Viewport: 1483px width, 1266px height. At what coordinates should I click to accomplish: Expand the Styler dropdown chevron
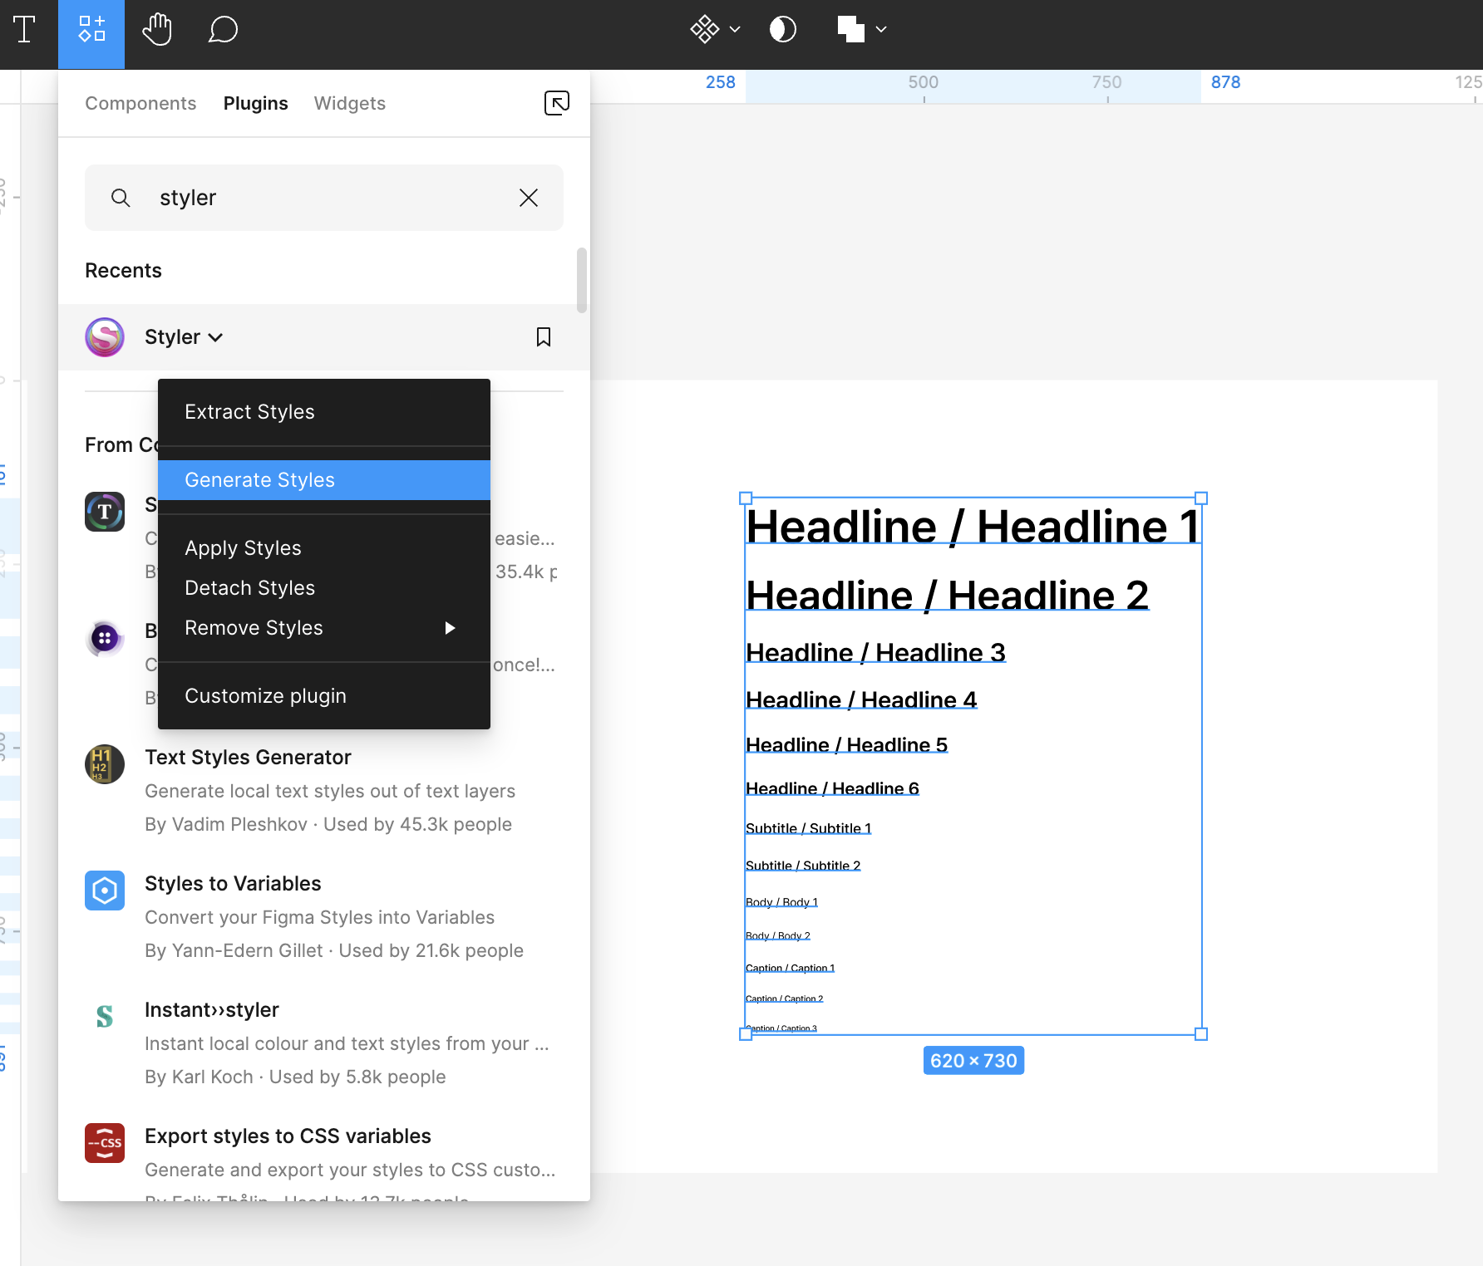(x=216, y=337)
